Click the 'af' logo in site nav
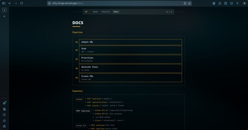This screenshot has width=248, height=130. tap(86, 12)
